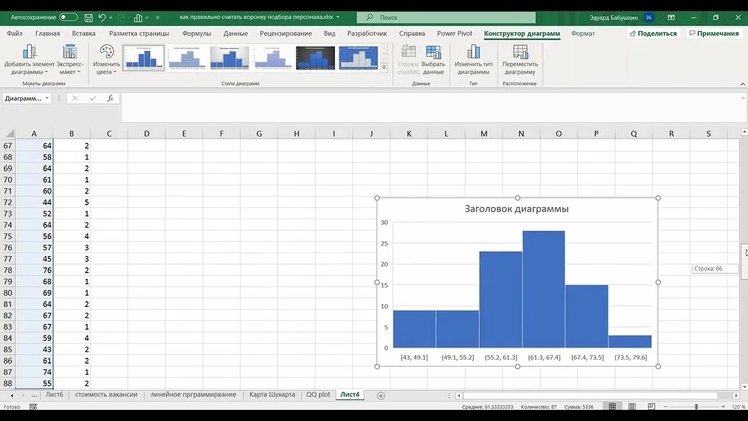The height and width of the screenshot is (421, 748).
Task: Open the dropdown next to the quick-access chart icon
Action: coord(147,18)
